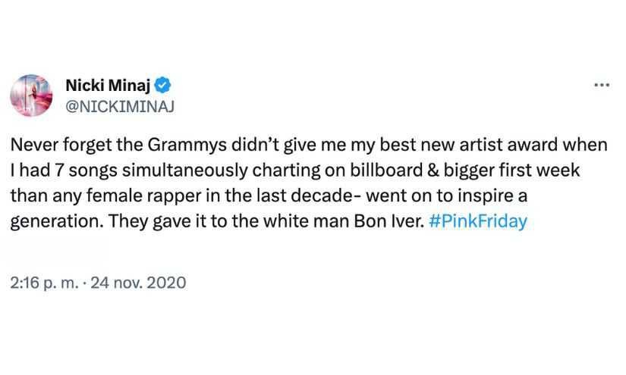Click the 24 nov. 2020 date
The height and width of the screenshot is (375, 626).
point(138,283)
